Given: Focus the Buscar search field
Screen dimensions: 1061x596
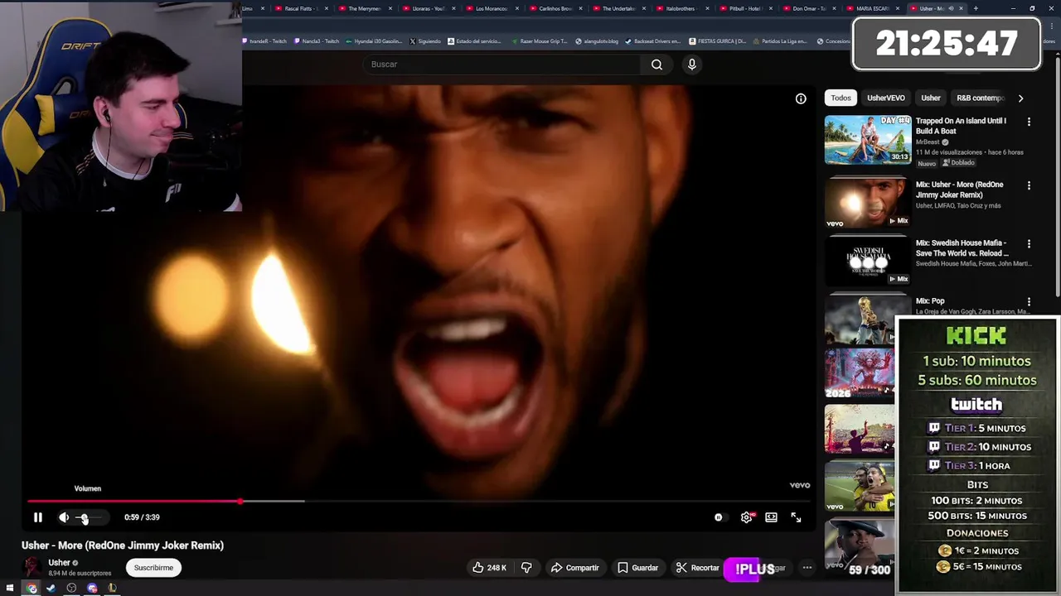Looking at the screenshot, I should click(x=501, y=65).
